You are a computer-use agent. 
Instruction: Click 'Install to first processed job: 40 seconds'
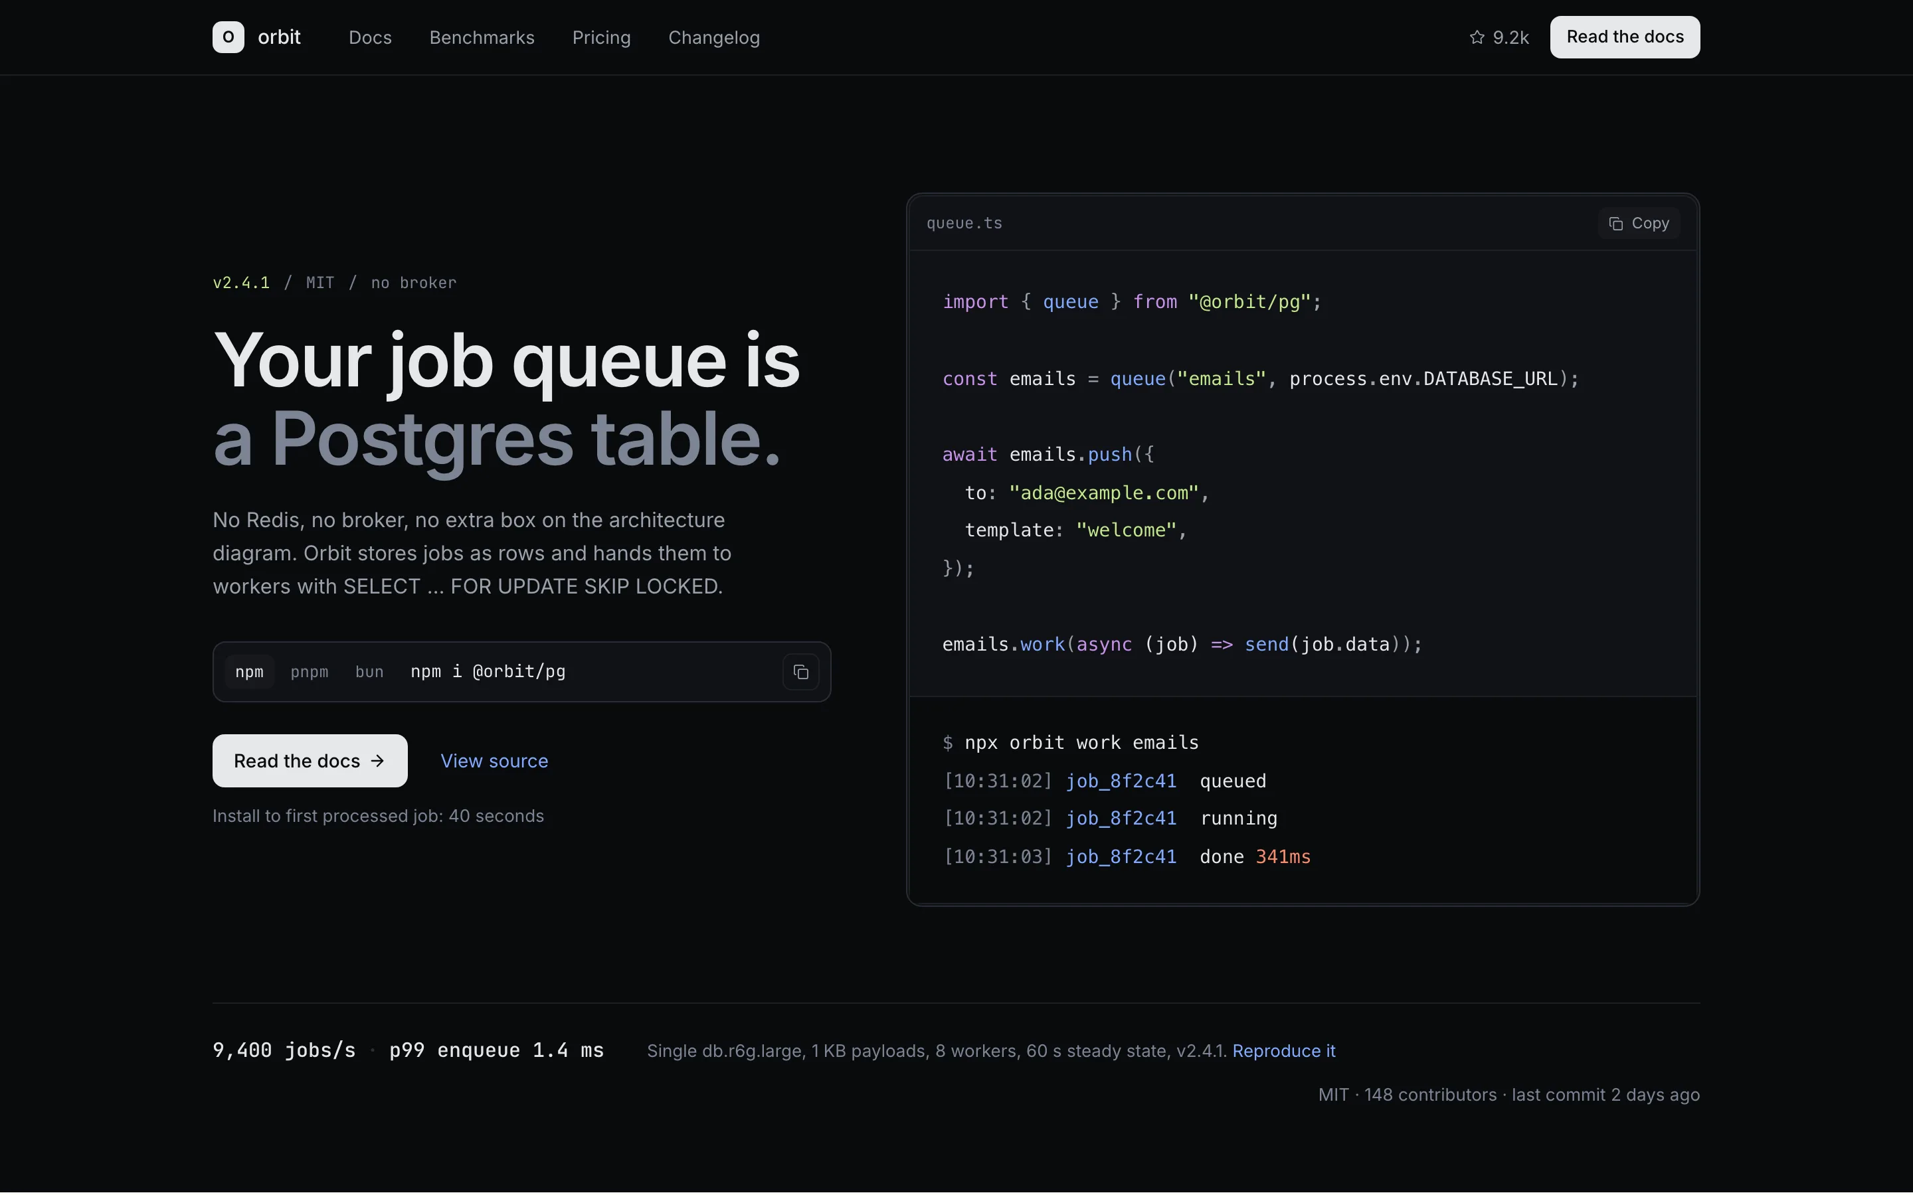click(x=378, y=816)
